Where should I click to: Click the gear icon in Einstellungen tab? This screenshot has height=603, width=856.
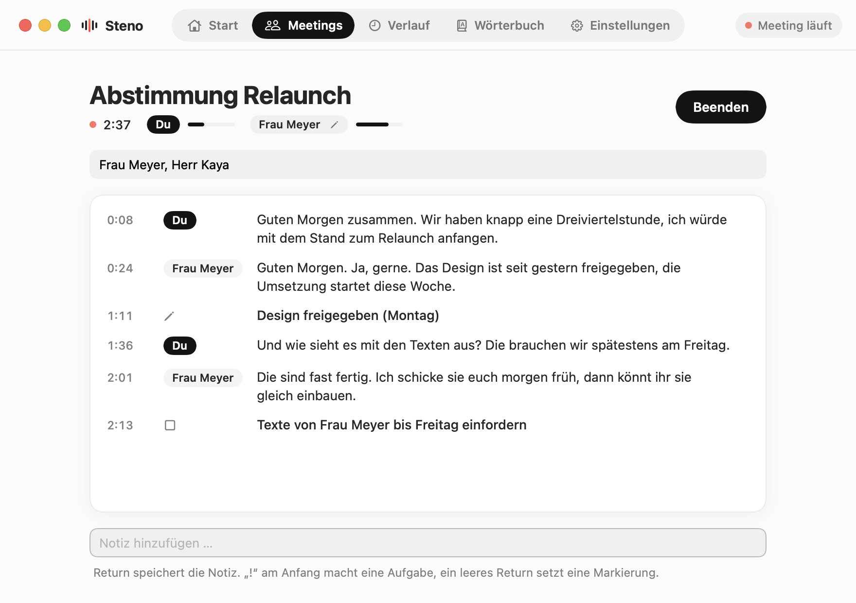(577, 25)
